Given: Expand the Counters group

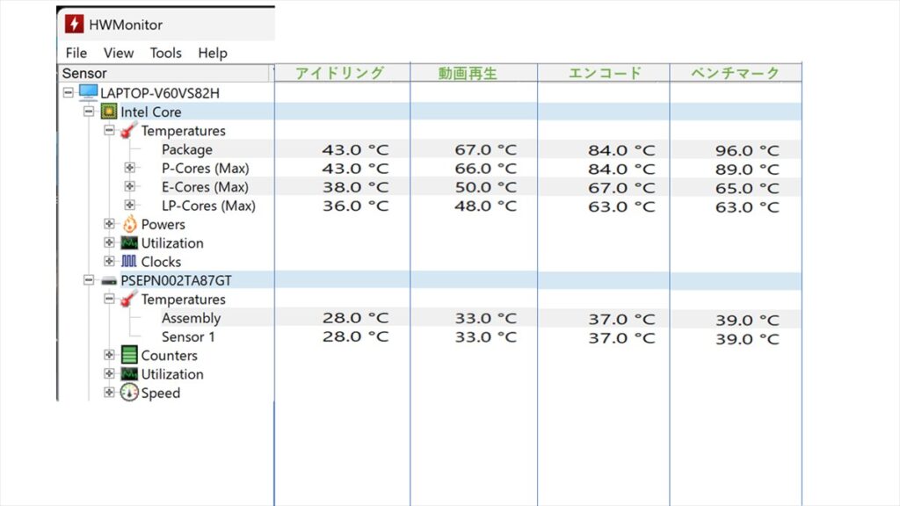Looking at the screenshot, I should (109, 355).
